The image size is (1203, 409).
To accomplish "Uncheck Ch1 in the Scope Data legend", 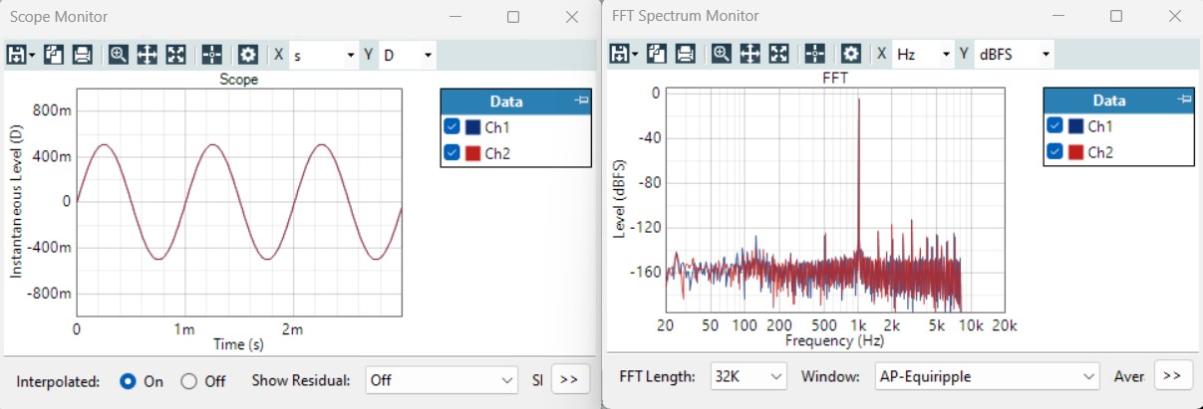I will (451, 126).
